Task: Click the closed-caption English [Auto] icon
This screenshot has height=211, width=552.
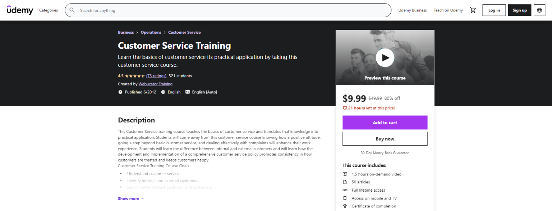Action: click(x=187, y=92)
